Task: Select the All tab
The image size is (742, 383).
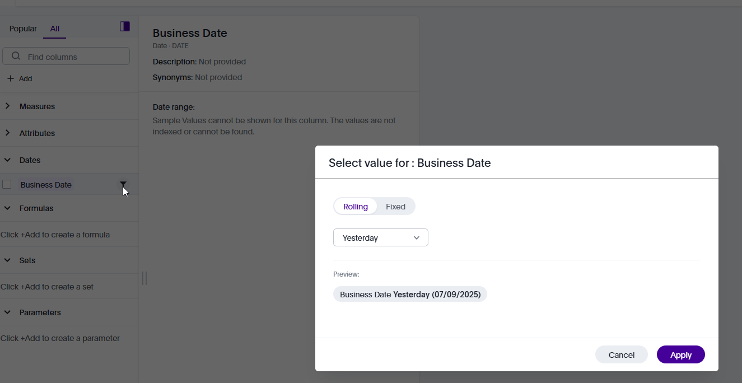Action: point(54,29)
